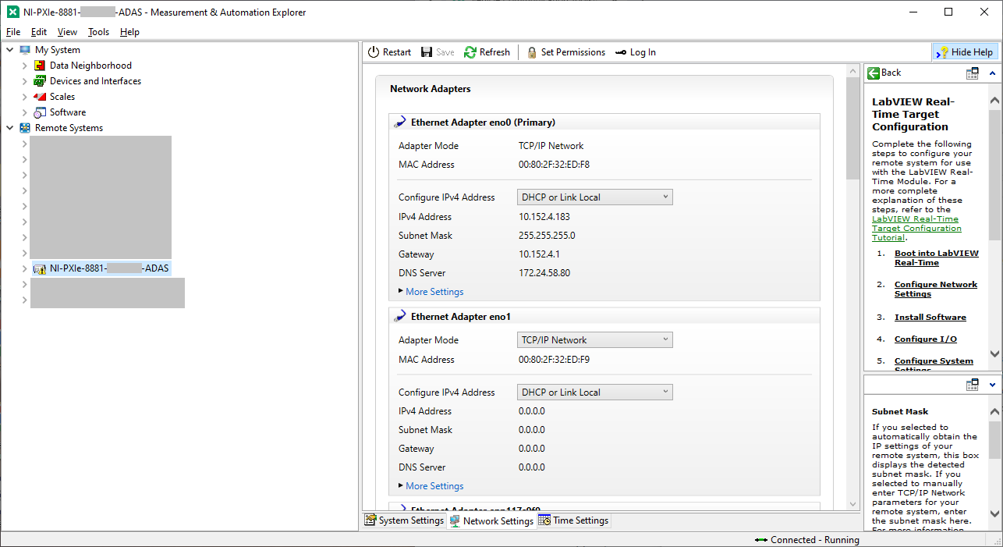Click the Configure Network Settings help link
The height and width of the screenshot is (547, 1003).
pos(935,289)
